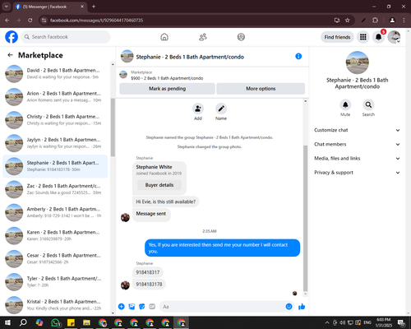Open Zac's apartment conversation
This screenshot has height=329, width=411.
pyautogui.click(x=55, y=189)
